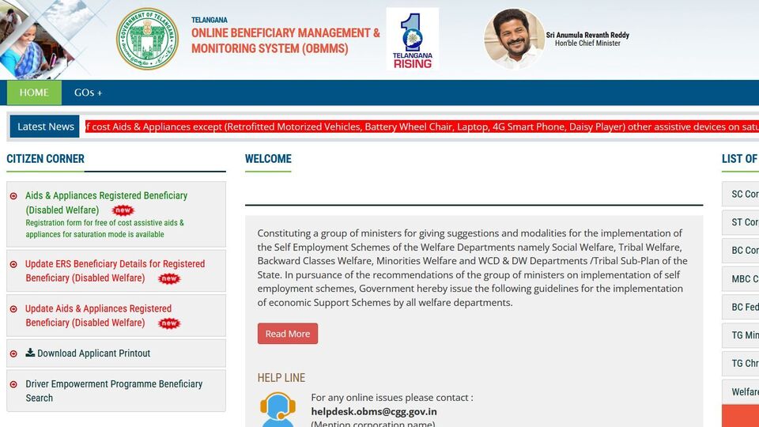Click helpdesk.obms@cgg.gov.in email address
This screenshot has height=427, width=759.
pos(374,411)
